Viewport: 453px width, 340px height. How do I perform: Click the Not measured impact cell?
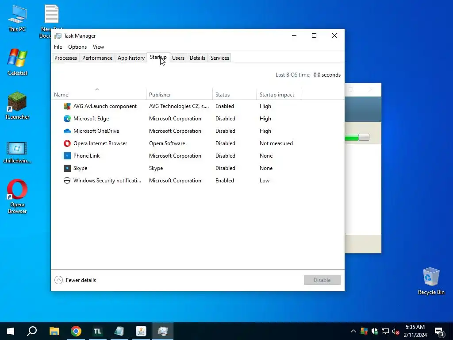[x=276, y=143]
